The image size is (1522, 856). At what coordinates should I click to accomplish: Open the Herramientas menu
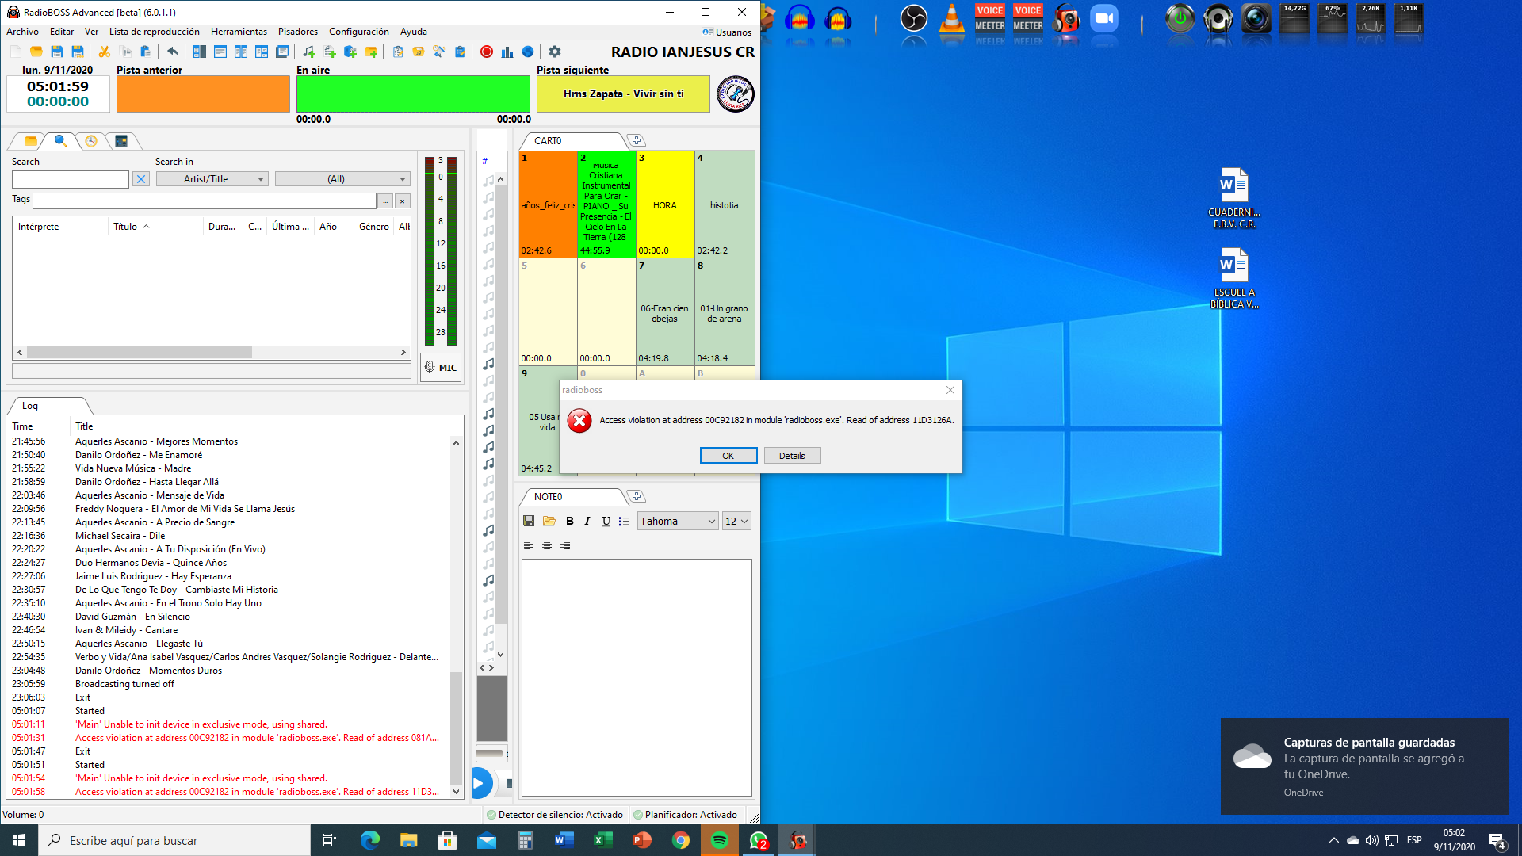tap(239, 32)
